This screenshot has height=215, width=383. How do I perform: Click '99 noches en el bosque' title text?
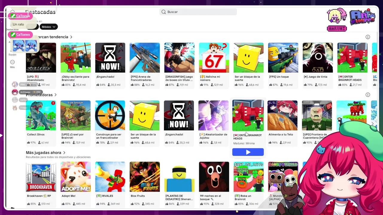(x=211, y=197)
